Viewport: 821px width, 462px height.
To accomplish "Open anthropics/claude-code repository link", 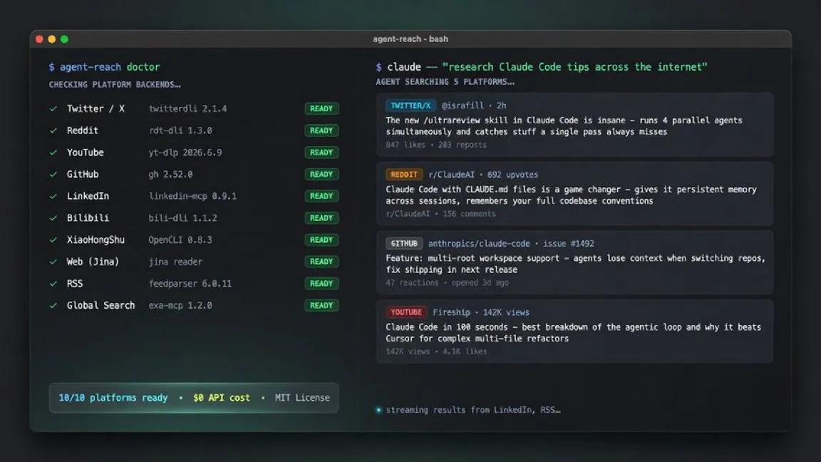I will pos(479,244).
